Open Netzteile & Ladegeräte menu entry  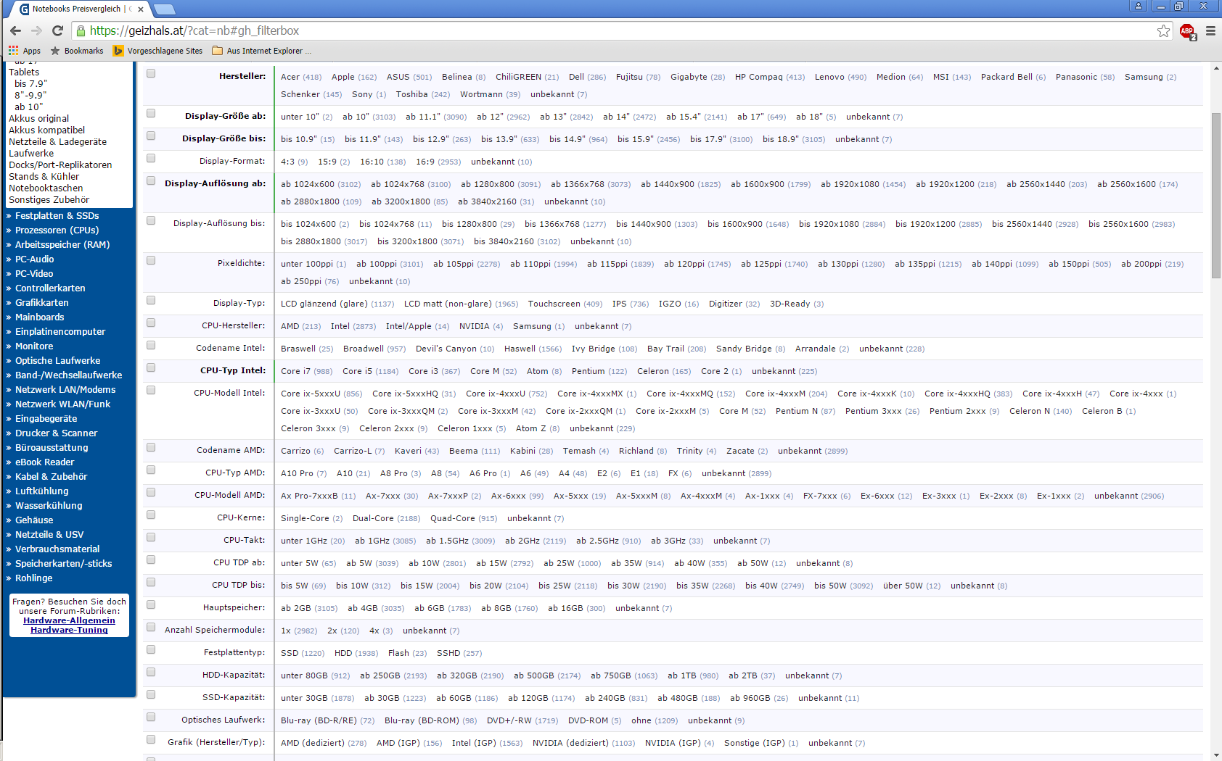pos(57,141)
